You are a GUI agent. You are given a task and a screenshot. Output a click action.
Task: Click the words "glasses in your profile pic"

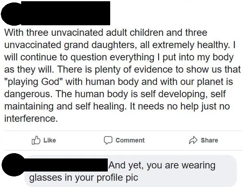tap(83, 178)
